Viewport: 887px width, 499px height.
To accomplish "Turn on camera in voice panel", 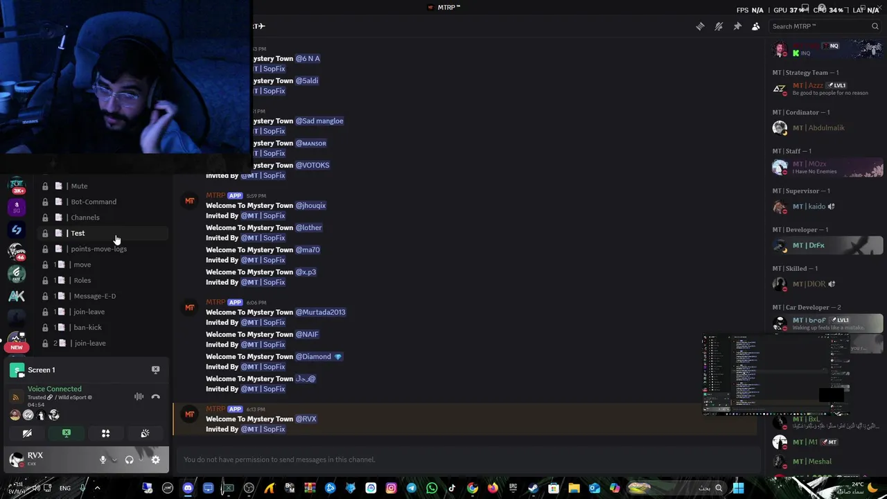I will (x=27, y=433).
